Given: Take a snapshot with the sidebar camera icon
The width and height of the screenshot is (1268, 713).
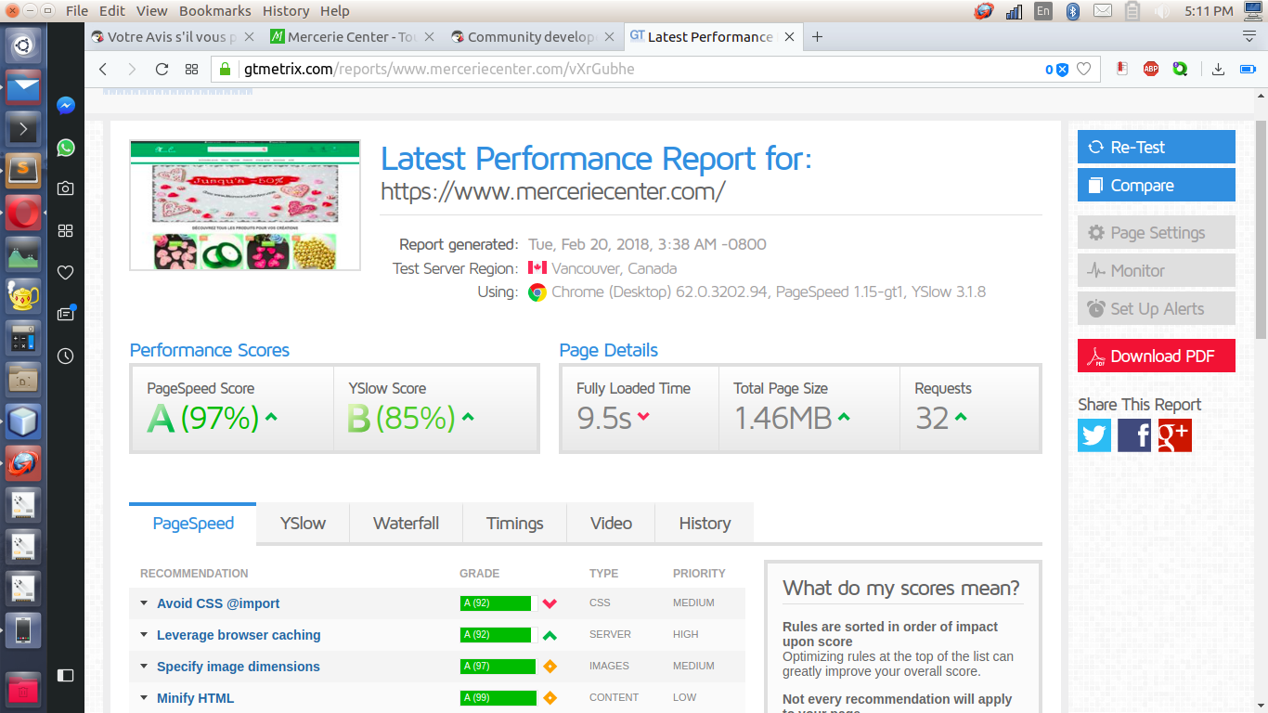Looking at the screenshot, I should [65, 188].
